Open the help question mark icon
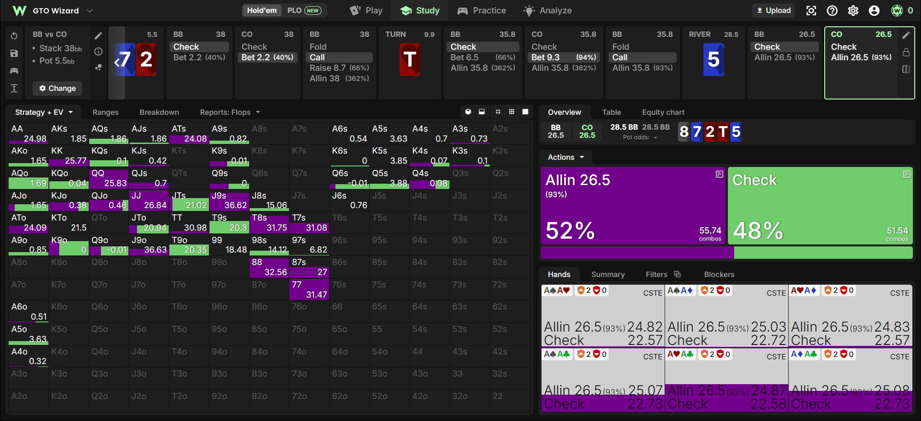Viewport: 921px width, 421px height. 832,11
